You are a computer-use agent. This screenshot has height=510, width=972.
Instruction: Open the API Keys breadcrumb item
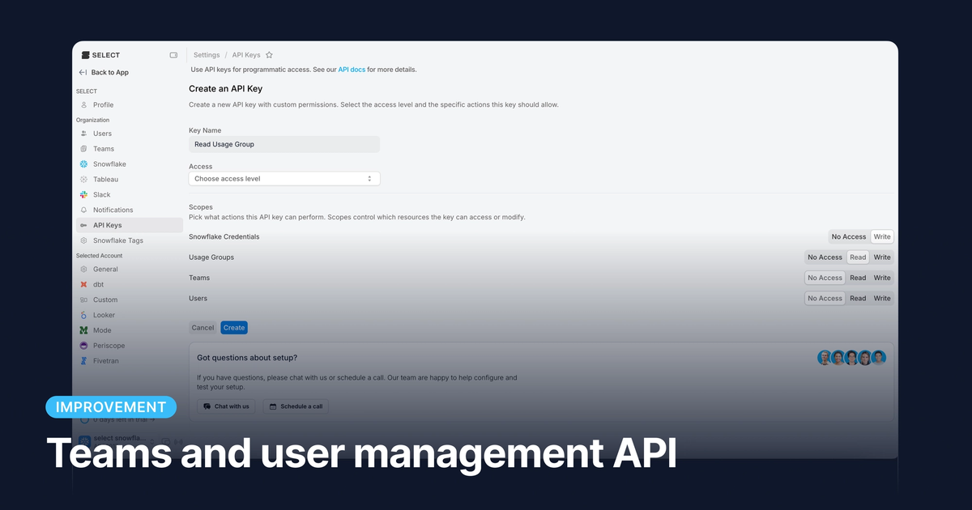point(245,54)
